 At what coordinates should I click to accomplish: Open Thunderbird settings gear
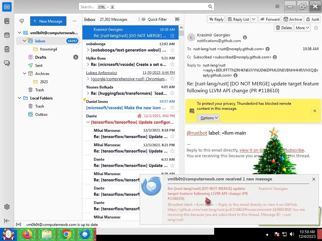tap(7, 207)
